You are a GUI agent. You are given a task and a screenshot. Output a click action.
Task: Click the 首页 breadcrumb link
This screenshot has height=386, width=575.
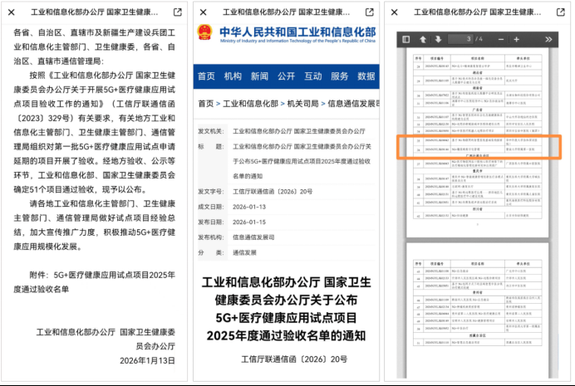[x=206, y=104]
